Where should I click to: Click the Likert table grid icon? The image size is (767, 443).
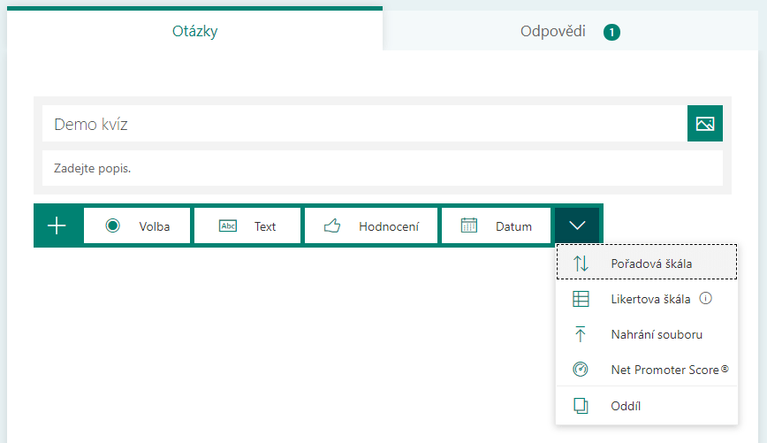[581, 299]
